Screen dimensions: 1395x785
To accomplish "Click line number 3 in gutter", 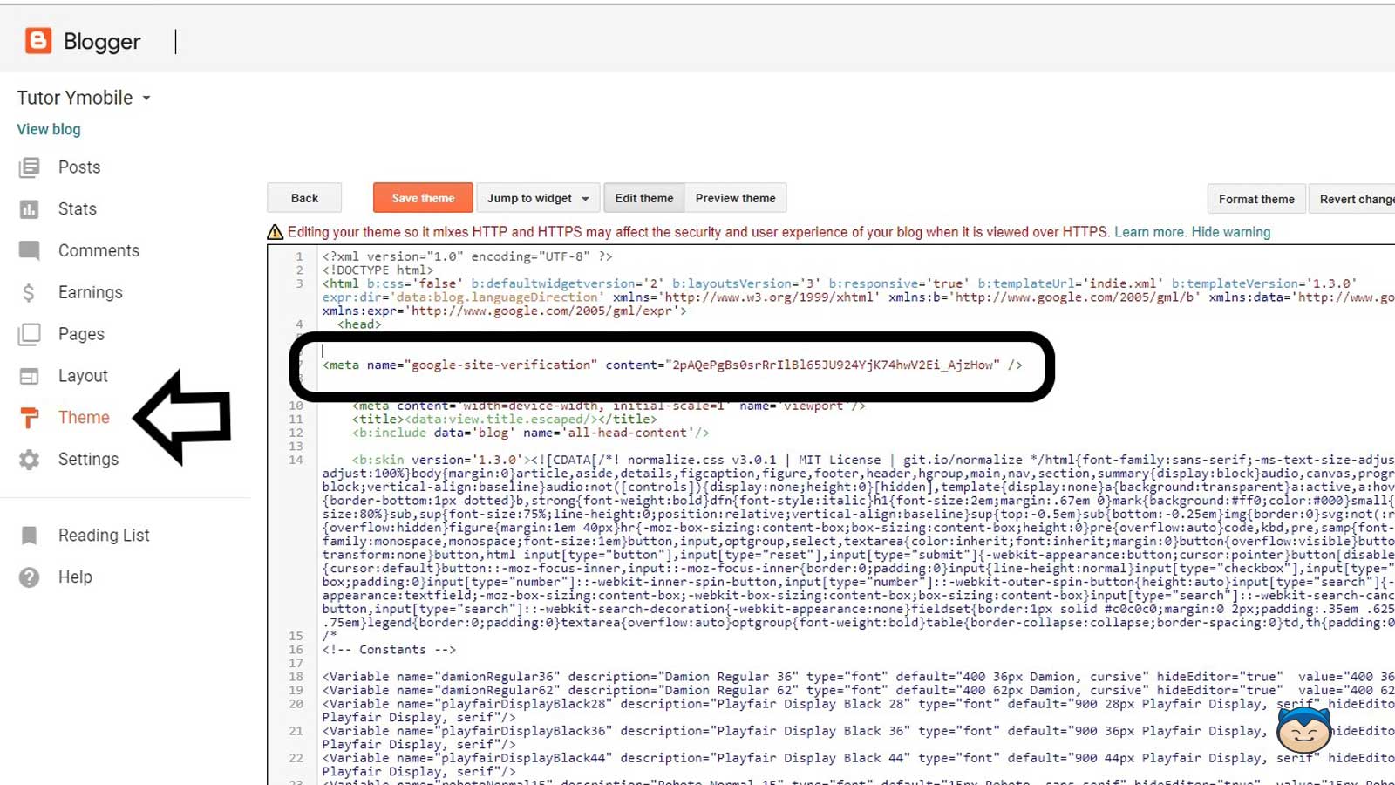I will coord(299,283).
